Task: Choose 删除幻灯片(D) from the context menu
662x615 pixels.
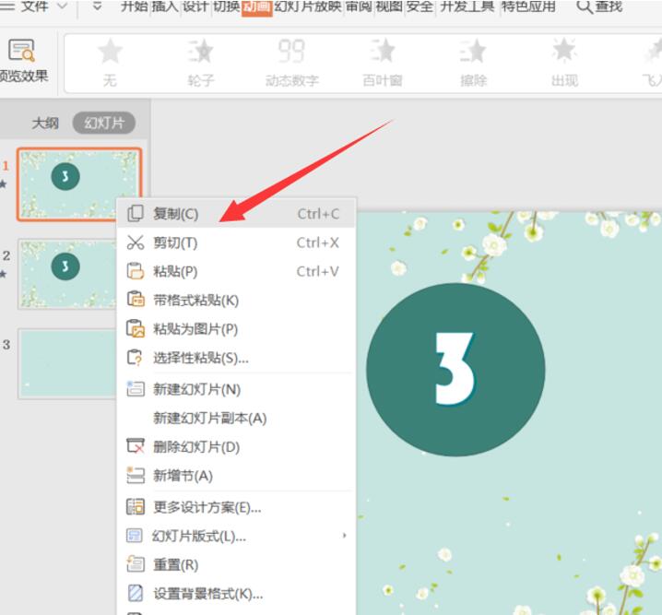Action: 236,446
